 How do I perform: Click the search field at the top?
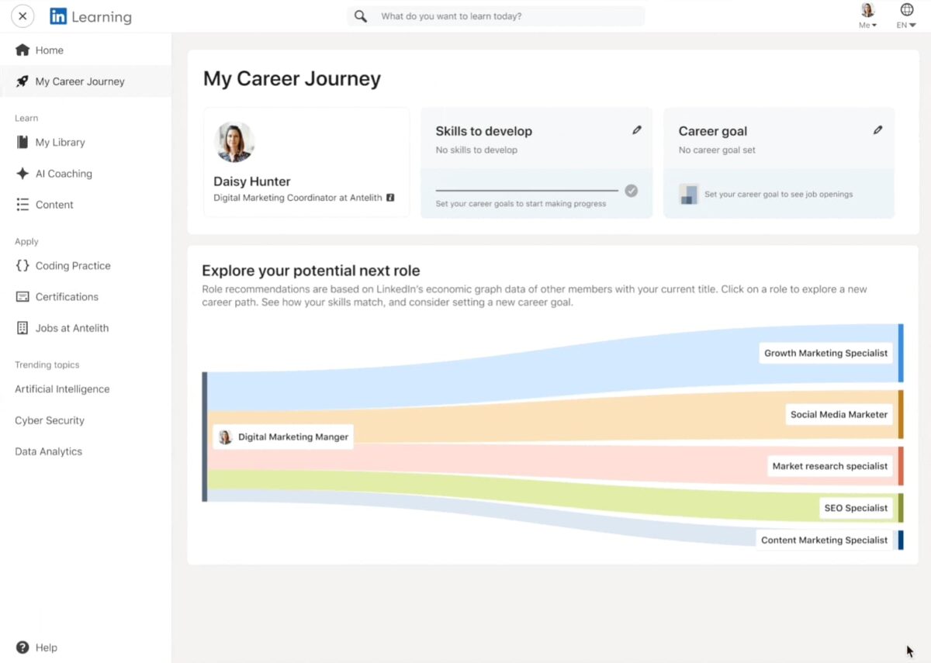pos(504,16)
